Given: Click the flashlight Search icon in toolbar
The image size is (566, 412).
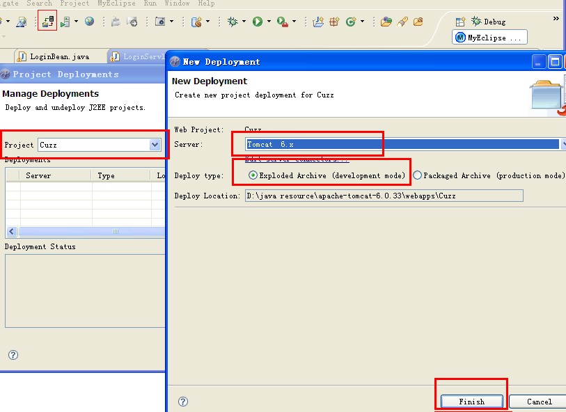Looking at the screenshot, I should [x=402, y=22].
